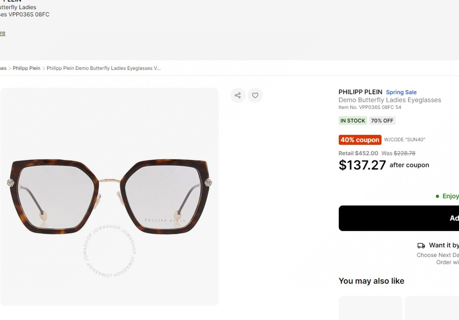Click the share icon beside the product image
Image resolution: width=459 pixels, height=320 pixels.
(x=238, y=95)
